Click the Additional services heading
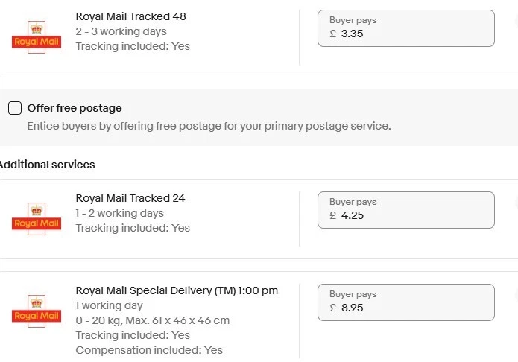Screen dimensions: 518x362 (x=48, y=165)
